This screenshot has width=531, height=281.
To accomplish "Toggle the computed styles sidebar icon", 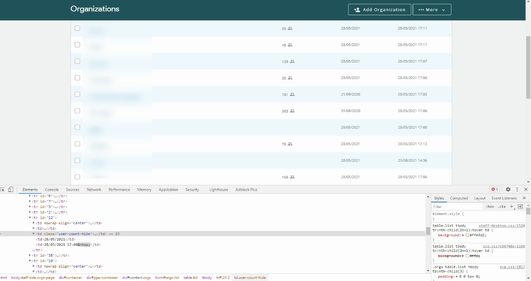I will 520,207.
